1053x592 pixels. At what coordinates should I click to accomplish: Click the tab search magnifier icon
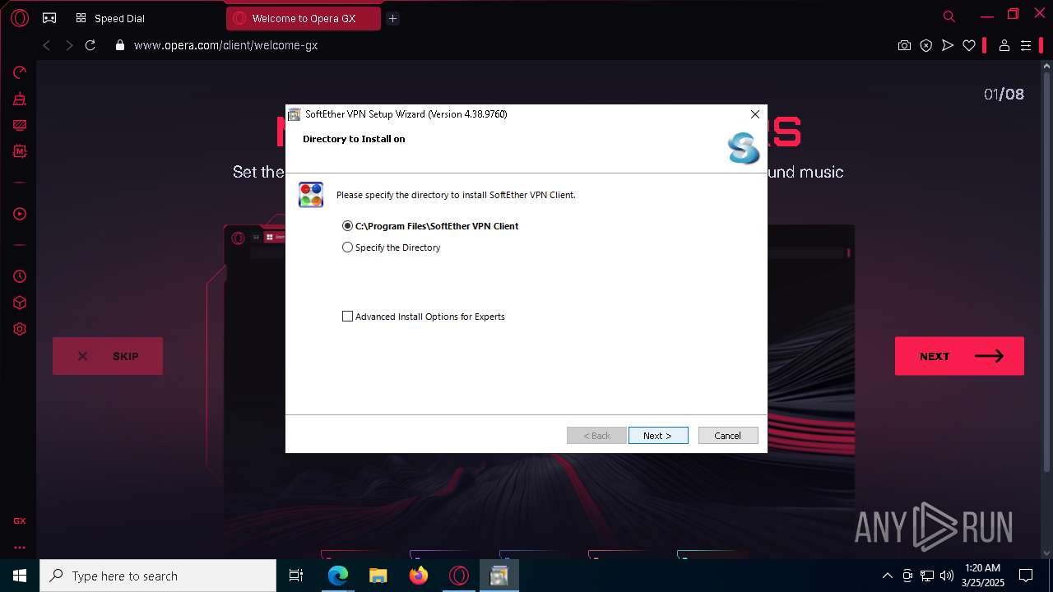[x=949, y=16]
